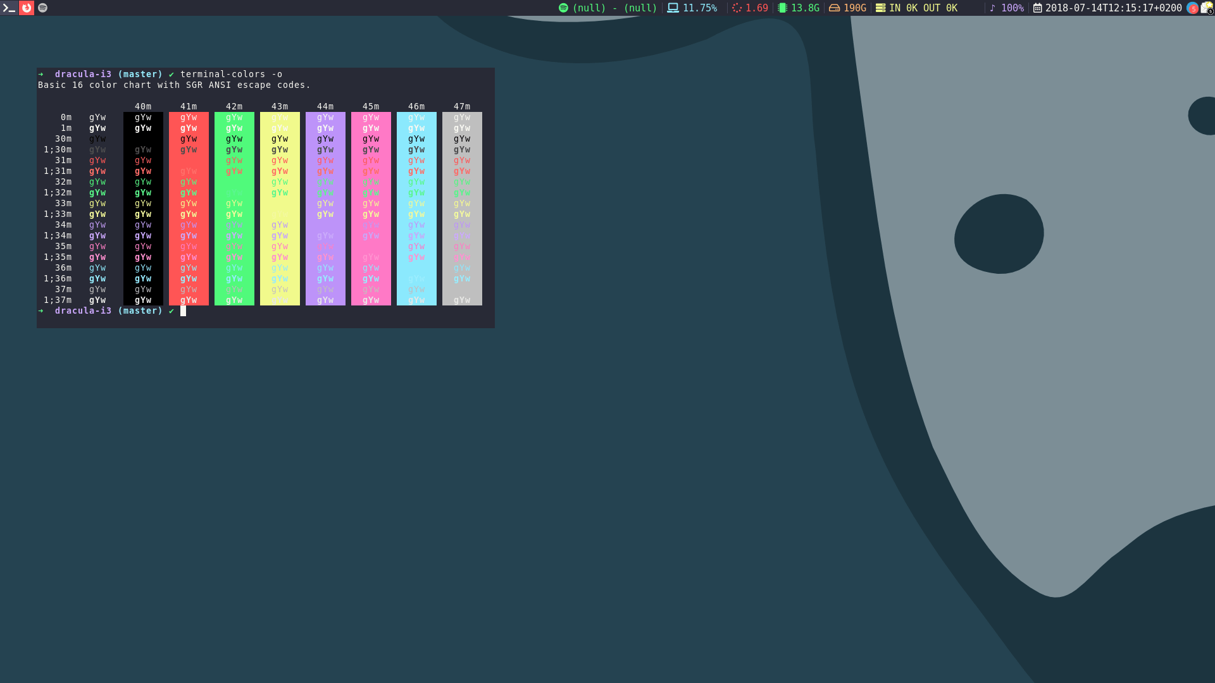This screenshot has width=1215, height=683.
Task: Click the CPU monitor icon showing 11.75%
Action: pos(672,8)
